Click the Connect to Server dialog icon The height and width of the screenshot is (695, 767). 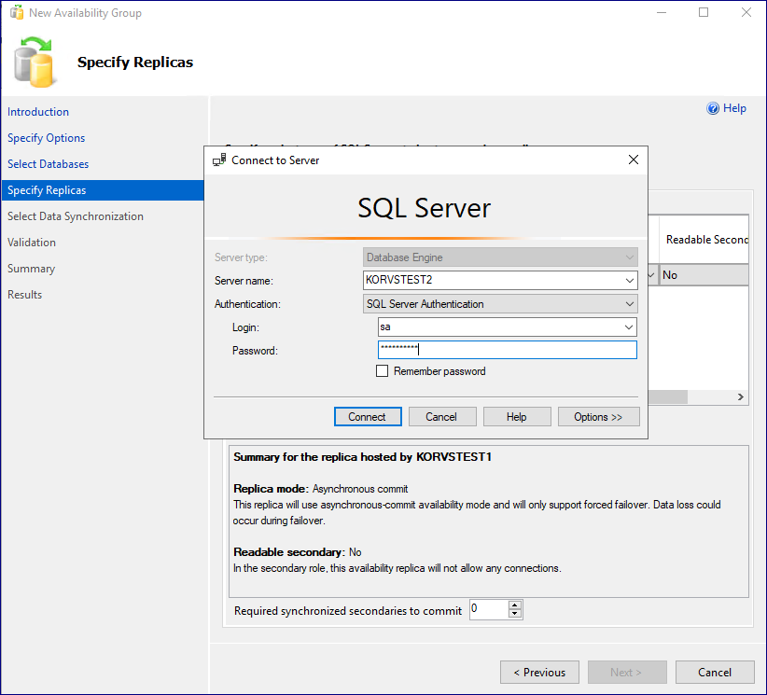click(219, 160)
